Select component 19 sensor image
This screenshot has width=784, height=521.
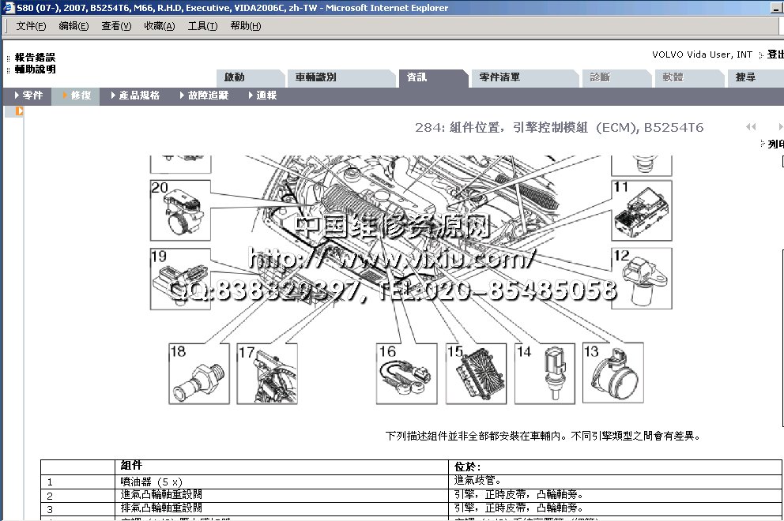pyautogui.click(x=180, y=279)
